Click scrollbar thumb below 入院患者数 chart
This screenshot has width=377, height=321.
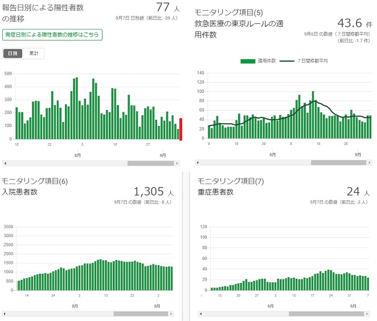[140, 314]
